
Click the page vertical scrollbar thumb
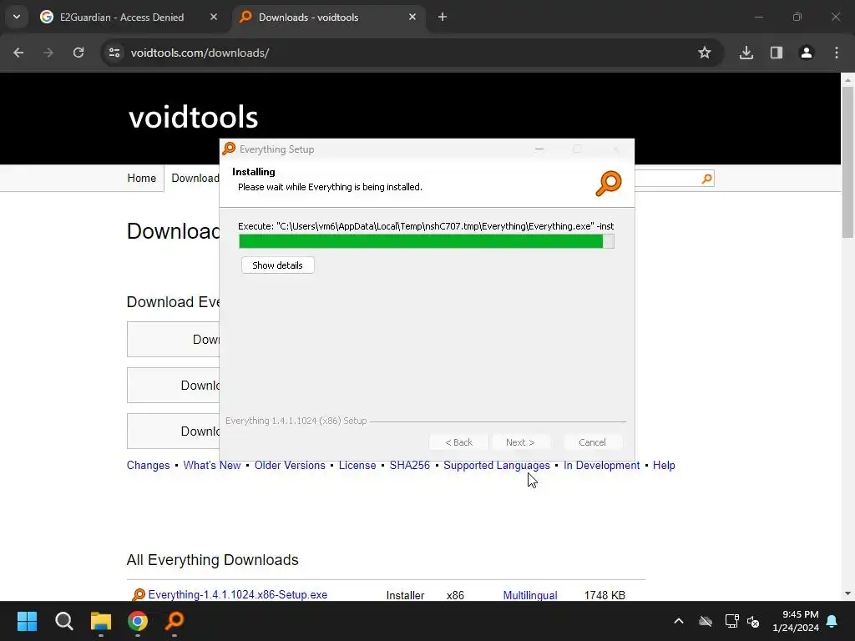pos(847,162)
